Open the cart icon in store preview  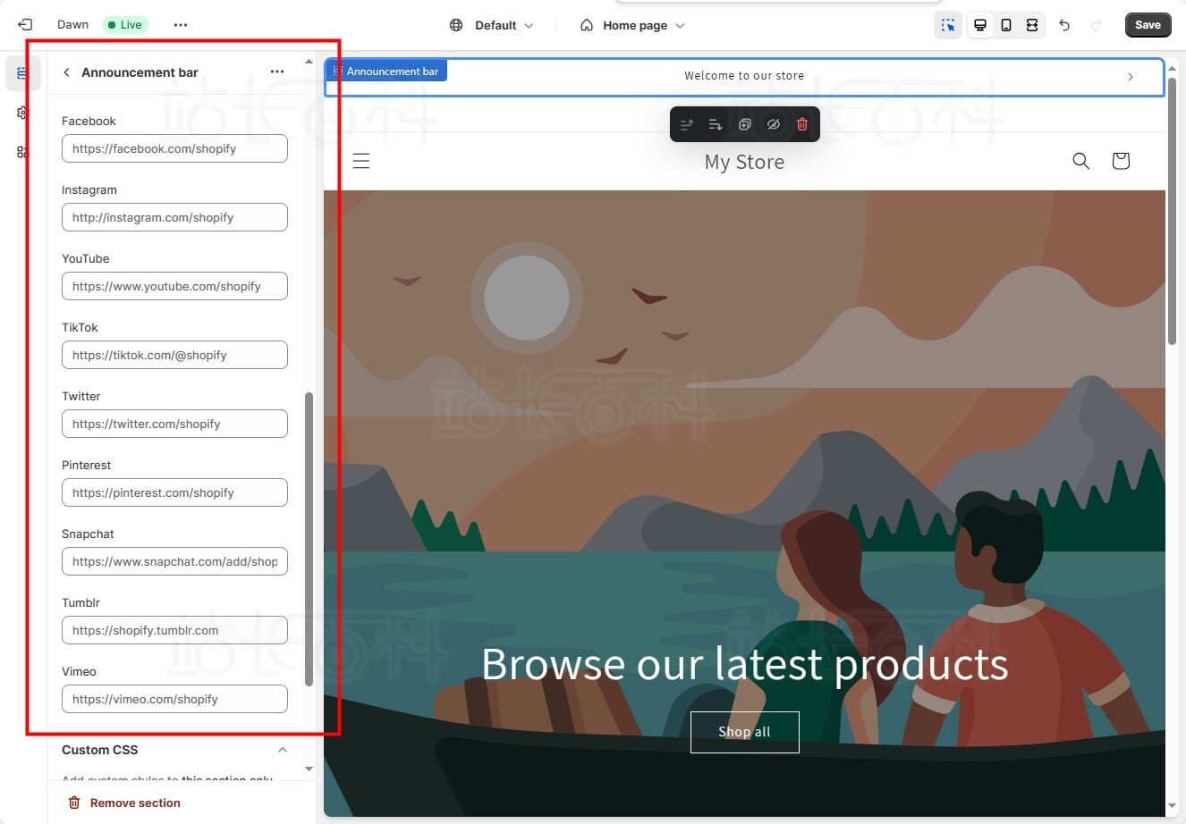coord(1121,161)
